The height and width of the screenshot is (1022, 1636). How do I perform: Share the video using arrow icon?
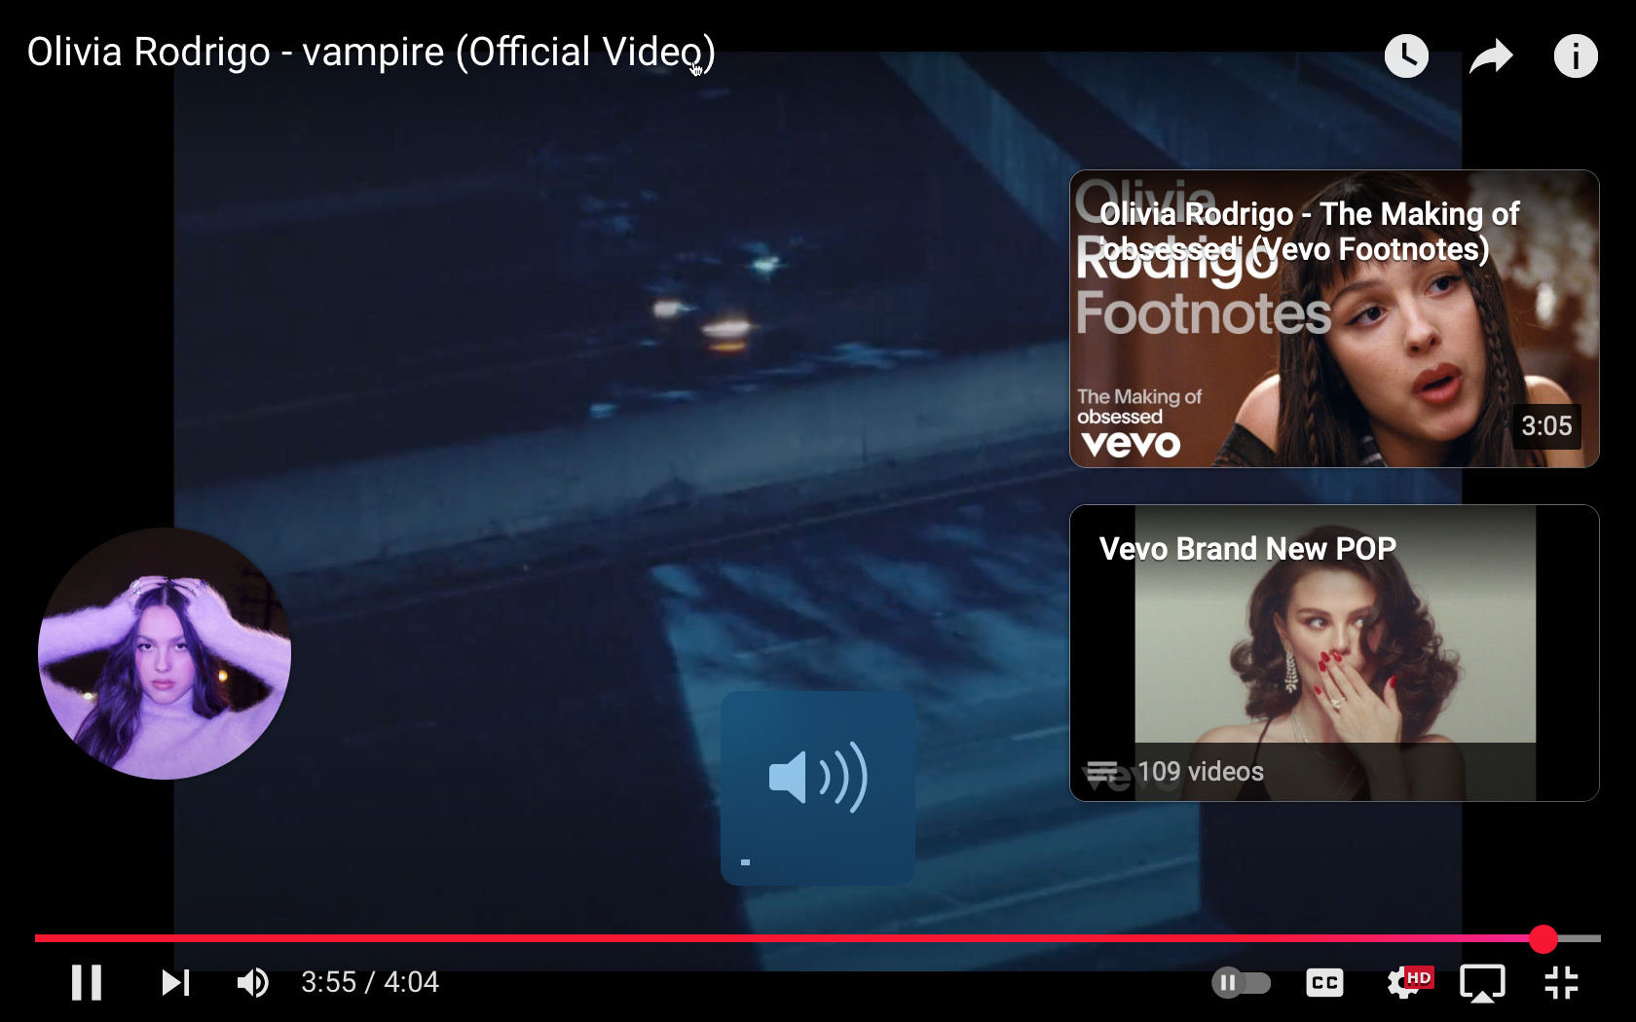point(1491,55)
